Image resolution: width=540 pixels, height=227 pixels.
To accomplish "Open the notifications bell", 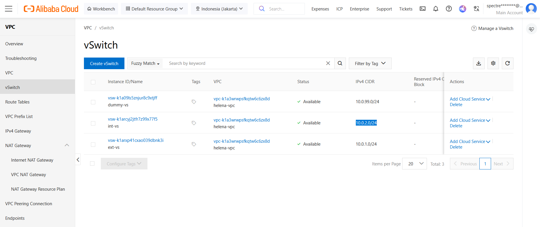I will 436,9.
